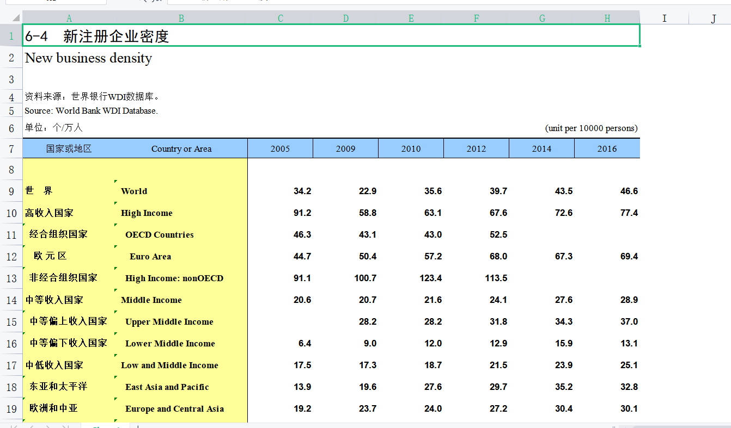
Task: Select the 'High Income: nonOECD' cell
Action: pyautogui.click(x=174, y=278)
